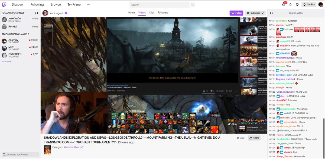Click in the top Search field
This screenshot has width=325, height=159.
[x=159, y=5]
